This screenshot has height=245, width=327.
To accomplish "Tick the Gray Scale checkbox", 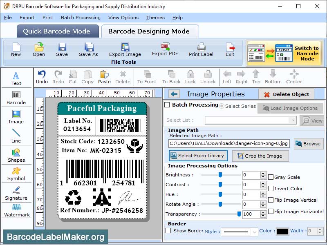I will click(x=271, y=177).
